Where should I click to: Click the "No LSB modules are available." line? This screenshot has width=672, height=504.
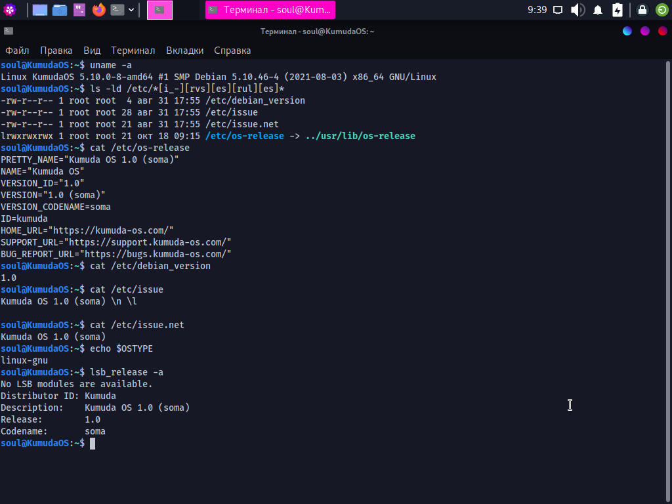pyautogui.click(x=77, y=385)
